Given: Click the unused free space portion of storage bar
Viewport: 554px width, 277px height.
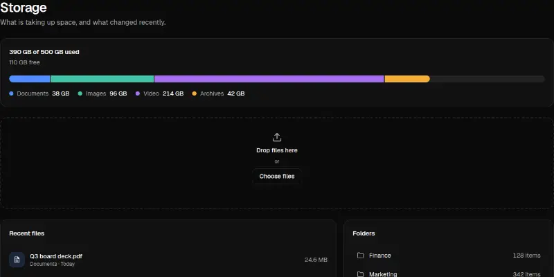Looking at the screenshot, I should tap(488, 79).
